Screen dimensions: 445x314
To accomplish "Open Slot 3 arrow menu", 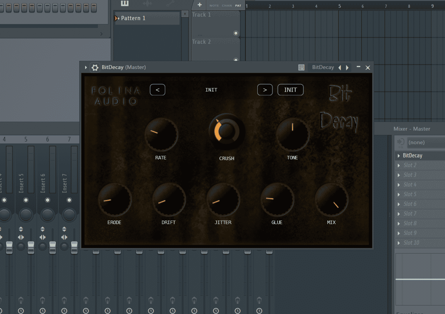I will [x=399, y=175].
